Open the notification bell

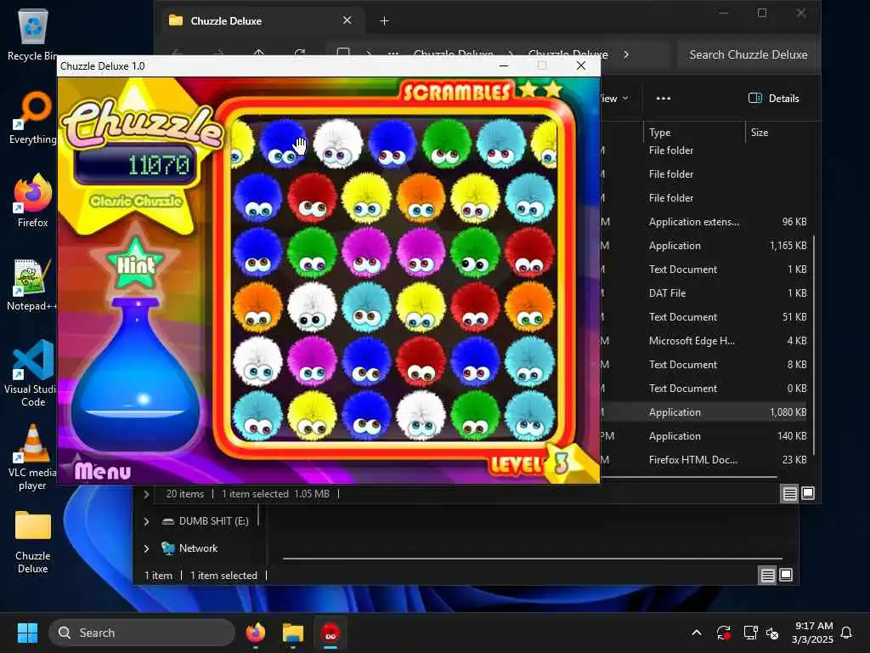pyautogui.click(x=846, y=633)
